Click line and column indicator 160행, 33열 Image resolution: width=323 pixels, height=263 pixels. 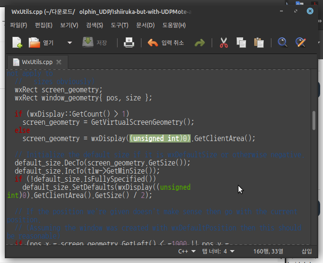268,251
